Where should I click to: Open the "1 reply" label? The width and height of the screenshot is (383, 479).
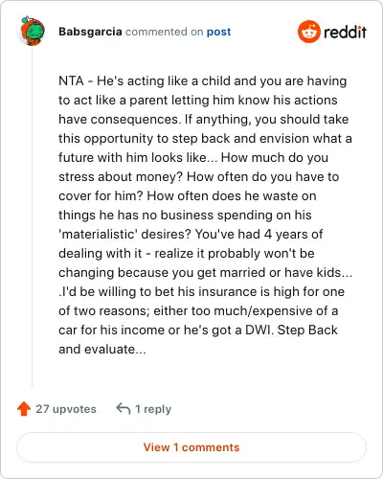(153, 409)
